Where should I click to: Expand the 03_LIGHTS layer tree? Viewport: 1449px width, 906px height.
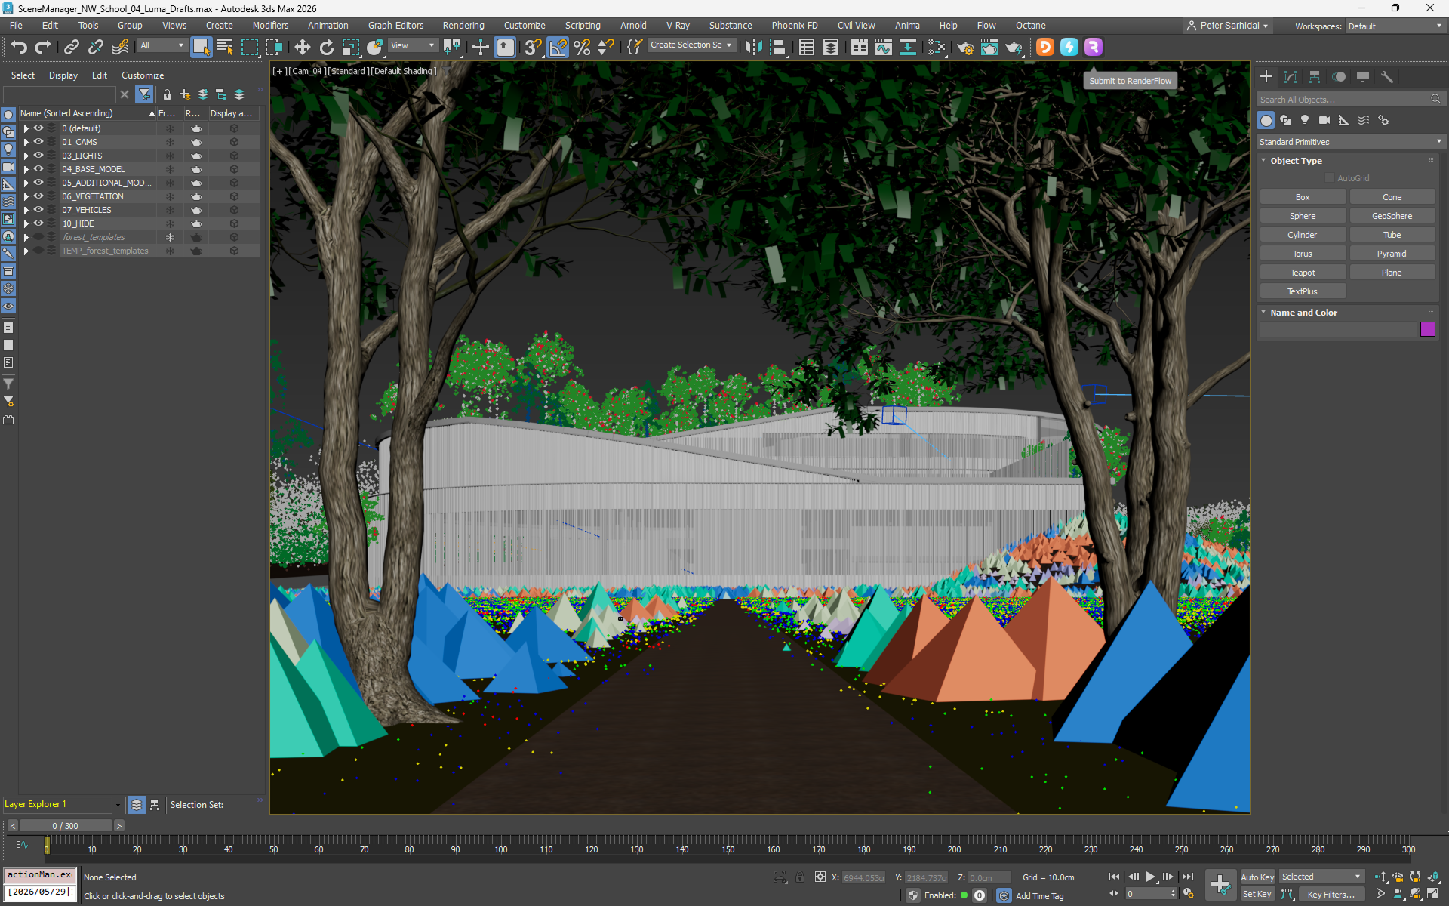26,156
